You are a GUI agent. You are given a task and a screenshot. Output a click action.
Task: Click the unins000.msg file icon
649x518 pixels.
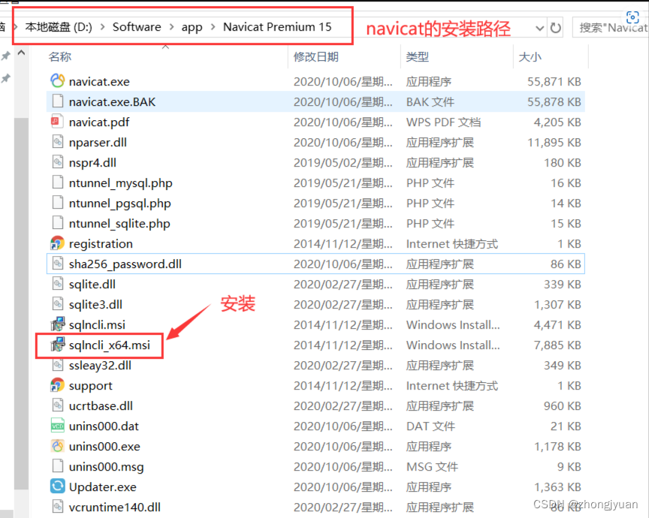58,466
